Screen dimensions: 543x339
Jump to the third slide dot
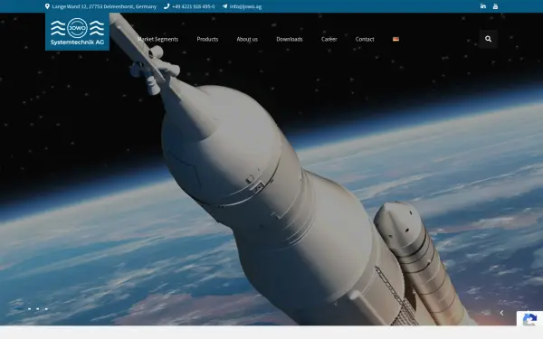coord(38,309)
